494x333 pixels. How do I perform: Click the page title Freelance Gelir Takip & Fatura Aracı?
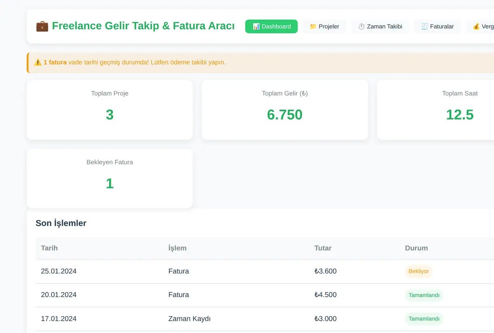pyautogui.click(x=143, y=26)
